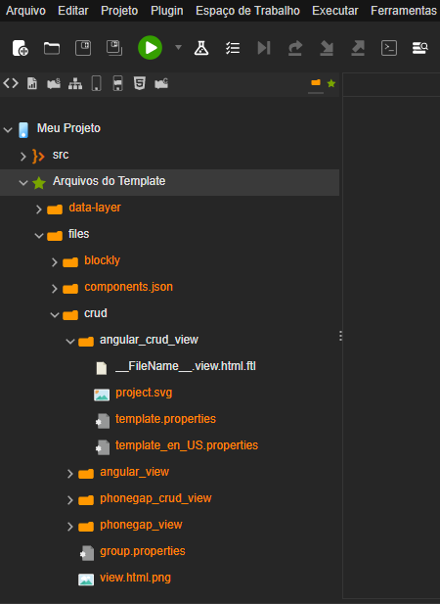Toggle the orange folder view filter
This screenshot has height=604, width=440.
click(316, 82)
